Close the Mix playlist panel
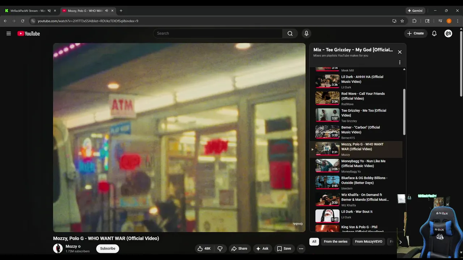 pyautogui.click(x=400, y=52)
